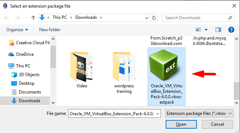Click the navigation pane scrollbar thumb
240x133 pixels.
[x=53, y=57]
